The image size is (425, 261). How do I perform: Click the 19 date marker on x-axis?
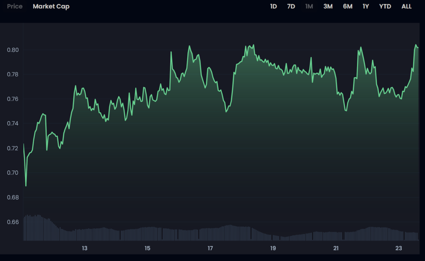[273, 248]
